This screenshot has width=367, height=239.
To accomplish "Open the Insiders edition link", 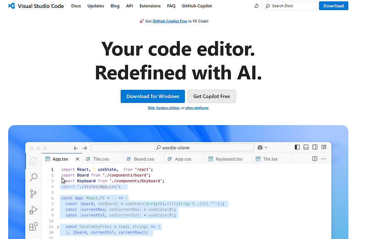I will (168, 108).
